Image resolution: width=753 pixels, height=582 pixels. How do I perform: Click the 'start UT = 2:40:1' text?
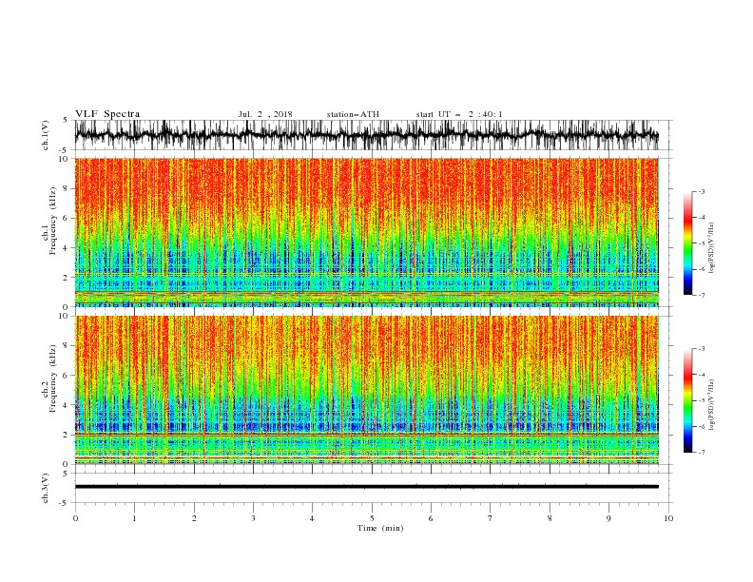[x=459, y=114]
